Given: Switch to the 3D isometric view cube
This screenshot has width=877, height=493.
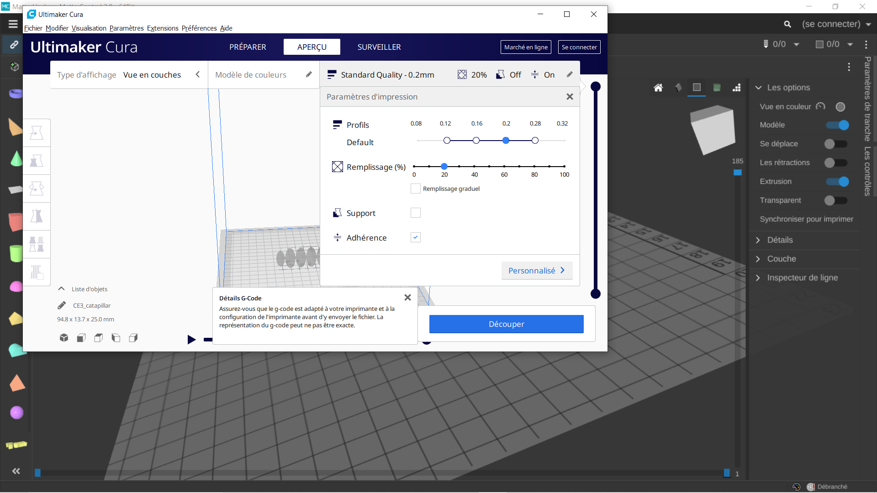Looking at the screenshot, I should [x=64, y=338].
